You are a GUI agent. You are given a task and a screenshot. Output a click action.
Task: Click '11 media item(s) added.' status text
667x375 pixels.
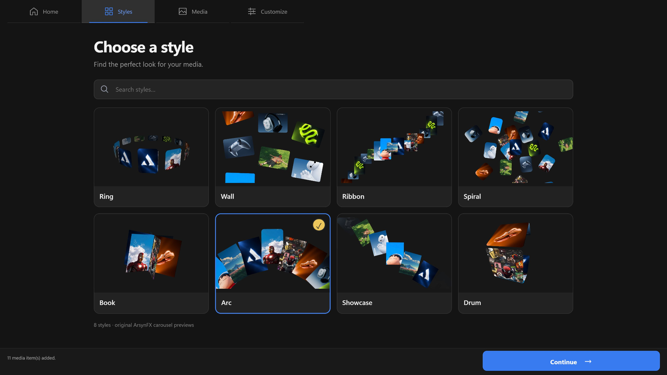[x=31, y=358]
